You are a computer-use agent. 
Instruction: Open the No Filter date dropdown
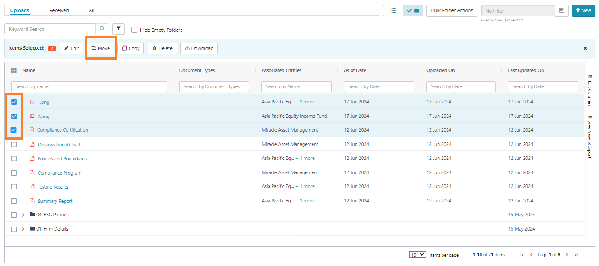coord(518,10)
